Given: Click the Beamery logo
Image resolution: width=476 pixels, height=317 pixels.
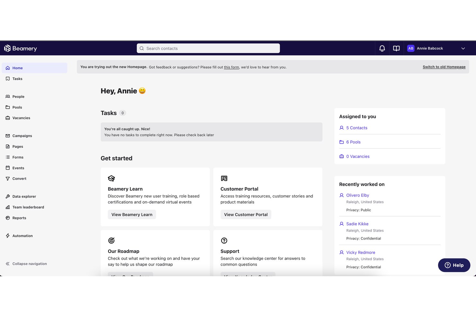Looking at the screenshot, I should (20, 48).
